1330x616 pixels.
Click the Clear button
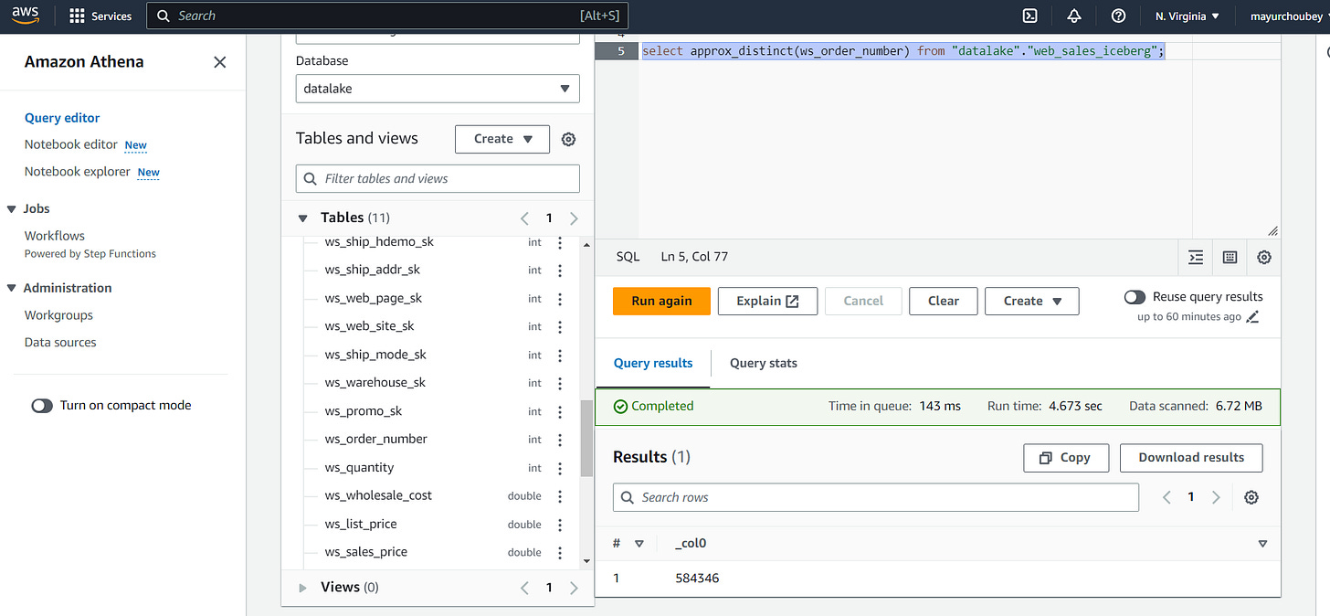[944, 301]
